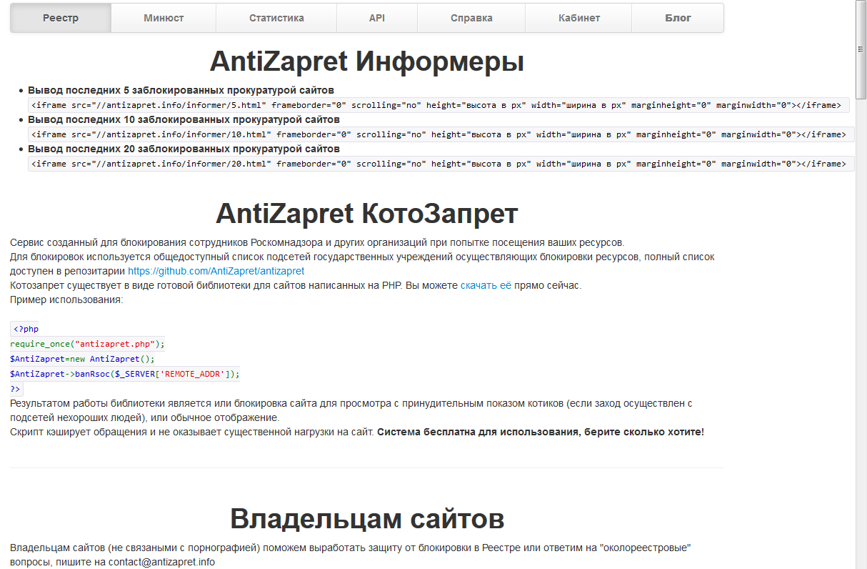Click the banRsoc REMOTE_ADDR code line

tap(125, 373)
